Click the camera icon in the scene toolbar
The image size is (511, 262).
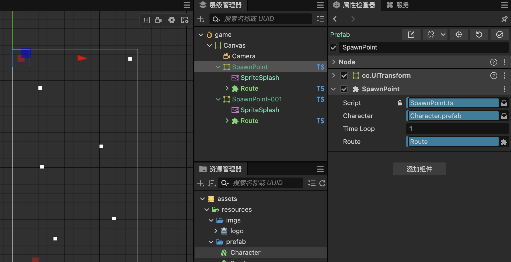pos(159,20)
